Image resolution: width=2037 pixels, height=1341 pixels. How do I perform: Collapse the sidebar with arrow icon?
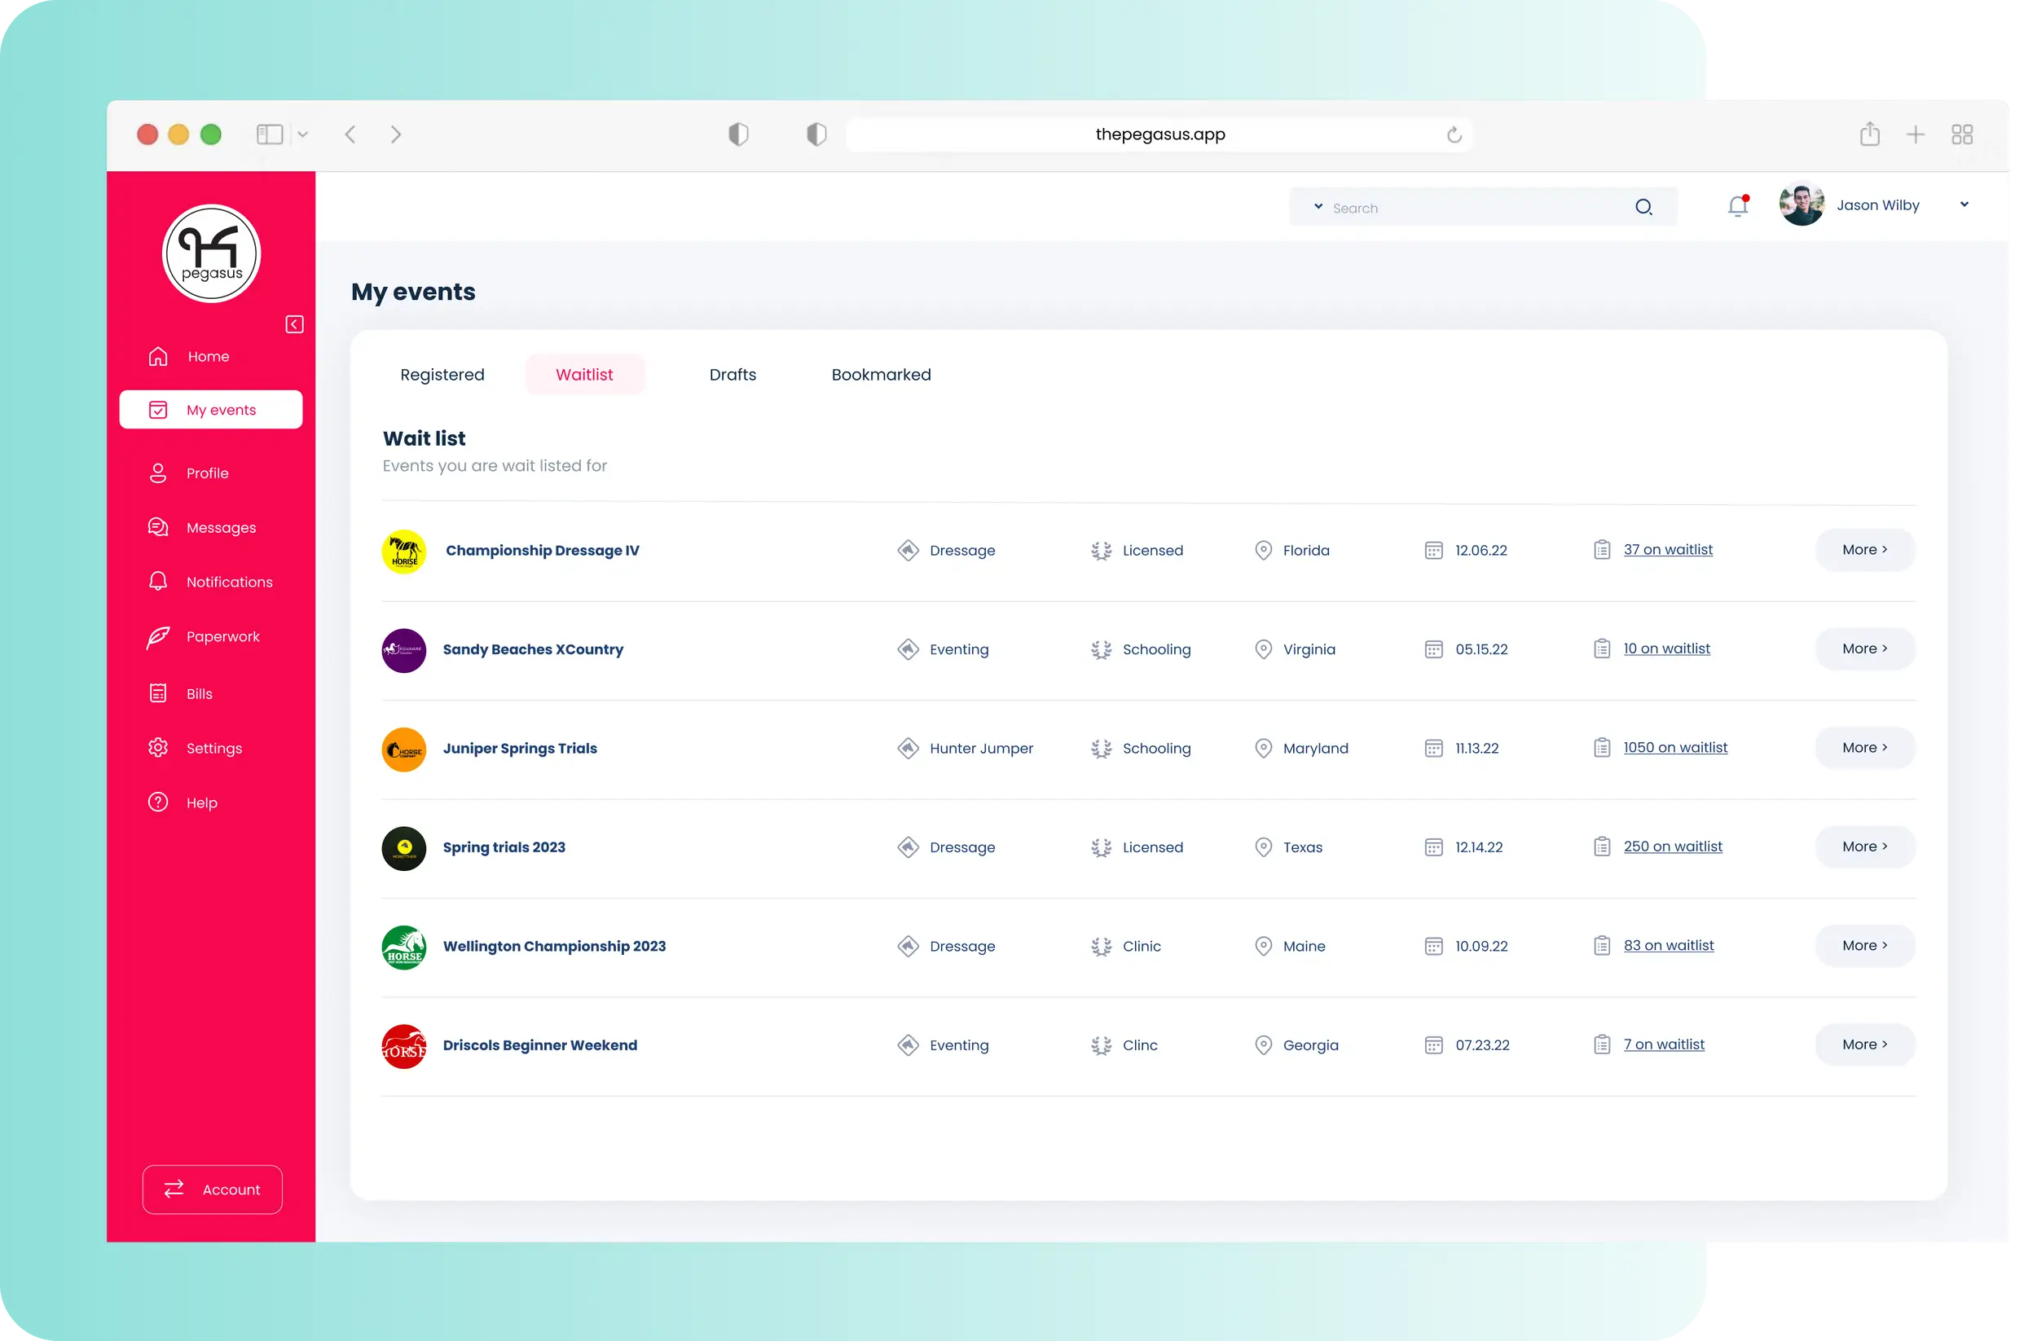(294, 324)
